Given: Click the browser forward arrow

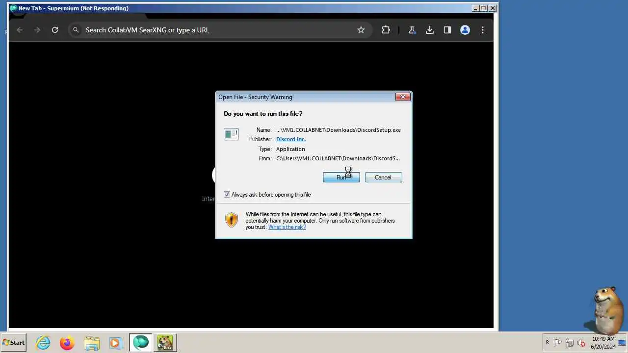Looking at the screenshot, I should tap(37, 30).
